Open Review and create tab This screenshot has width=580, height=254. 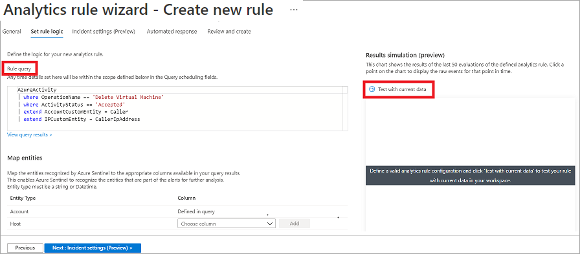[x=229, y=32]
